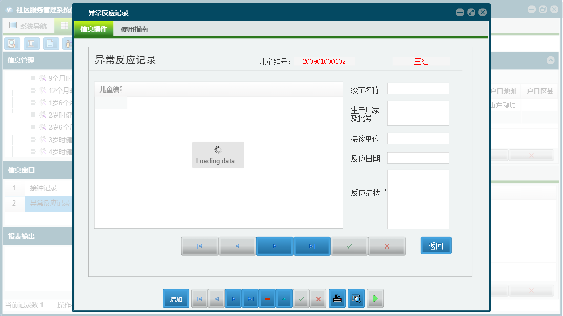Click the delete record minus icon
Viewport: 563px width, 316px height.
coord(267,298)
